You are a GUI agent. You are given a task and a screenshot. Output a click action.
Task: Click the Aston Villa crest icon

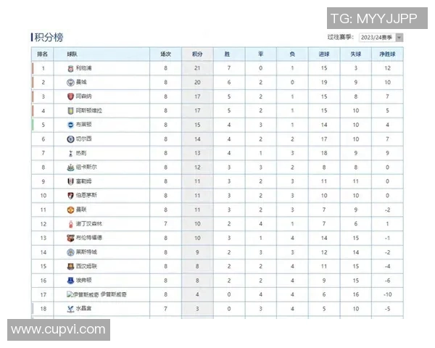click(x=70, y=110)
